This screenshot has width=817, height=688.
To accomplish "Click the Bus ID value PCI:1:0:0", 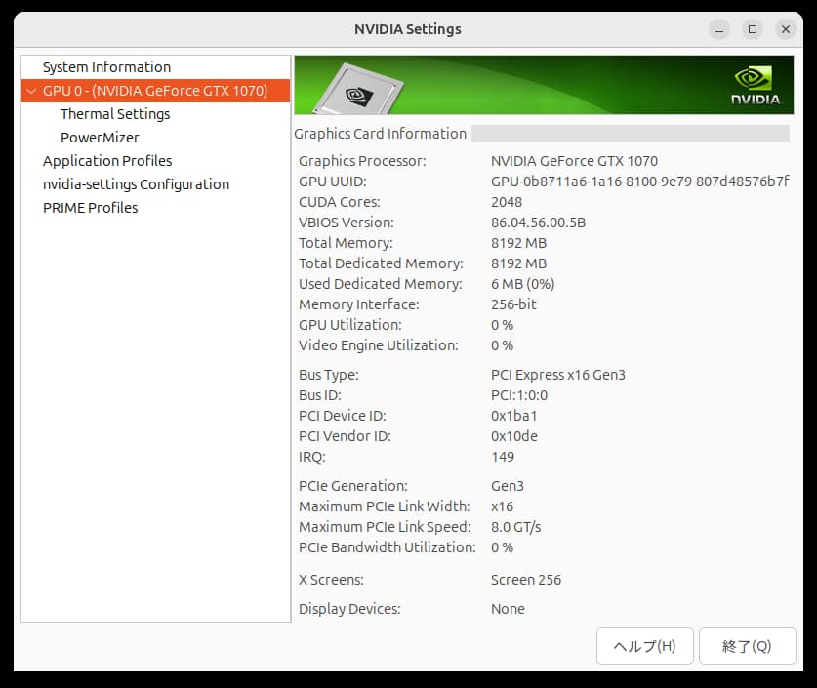I will point(519,395).
